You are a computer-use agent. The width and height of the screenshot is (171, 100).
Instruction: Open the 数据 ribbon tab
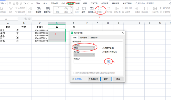71,3
